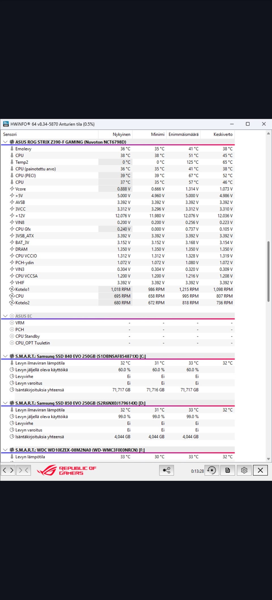Image resolution: width=272 pixels, height=600 pixels.
Task: Close sensors with the bottom X button
Action: (x=260, y=470)
